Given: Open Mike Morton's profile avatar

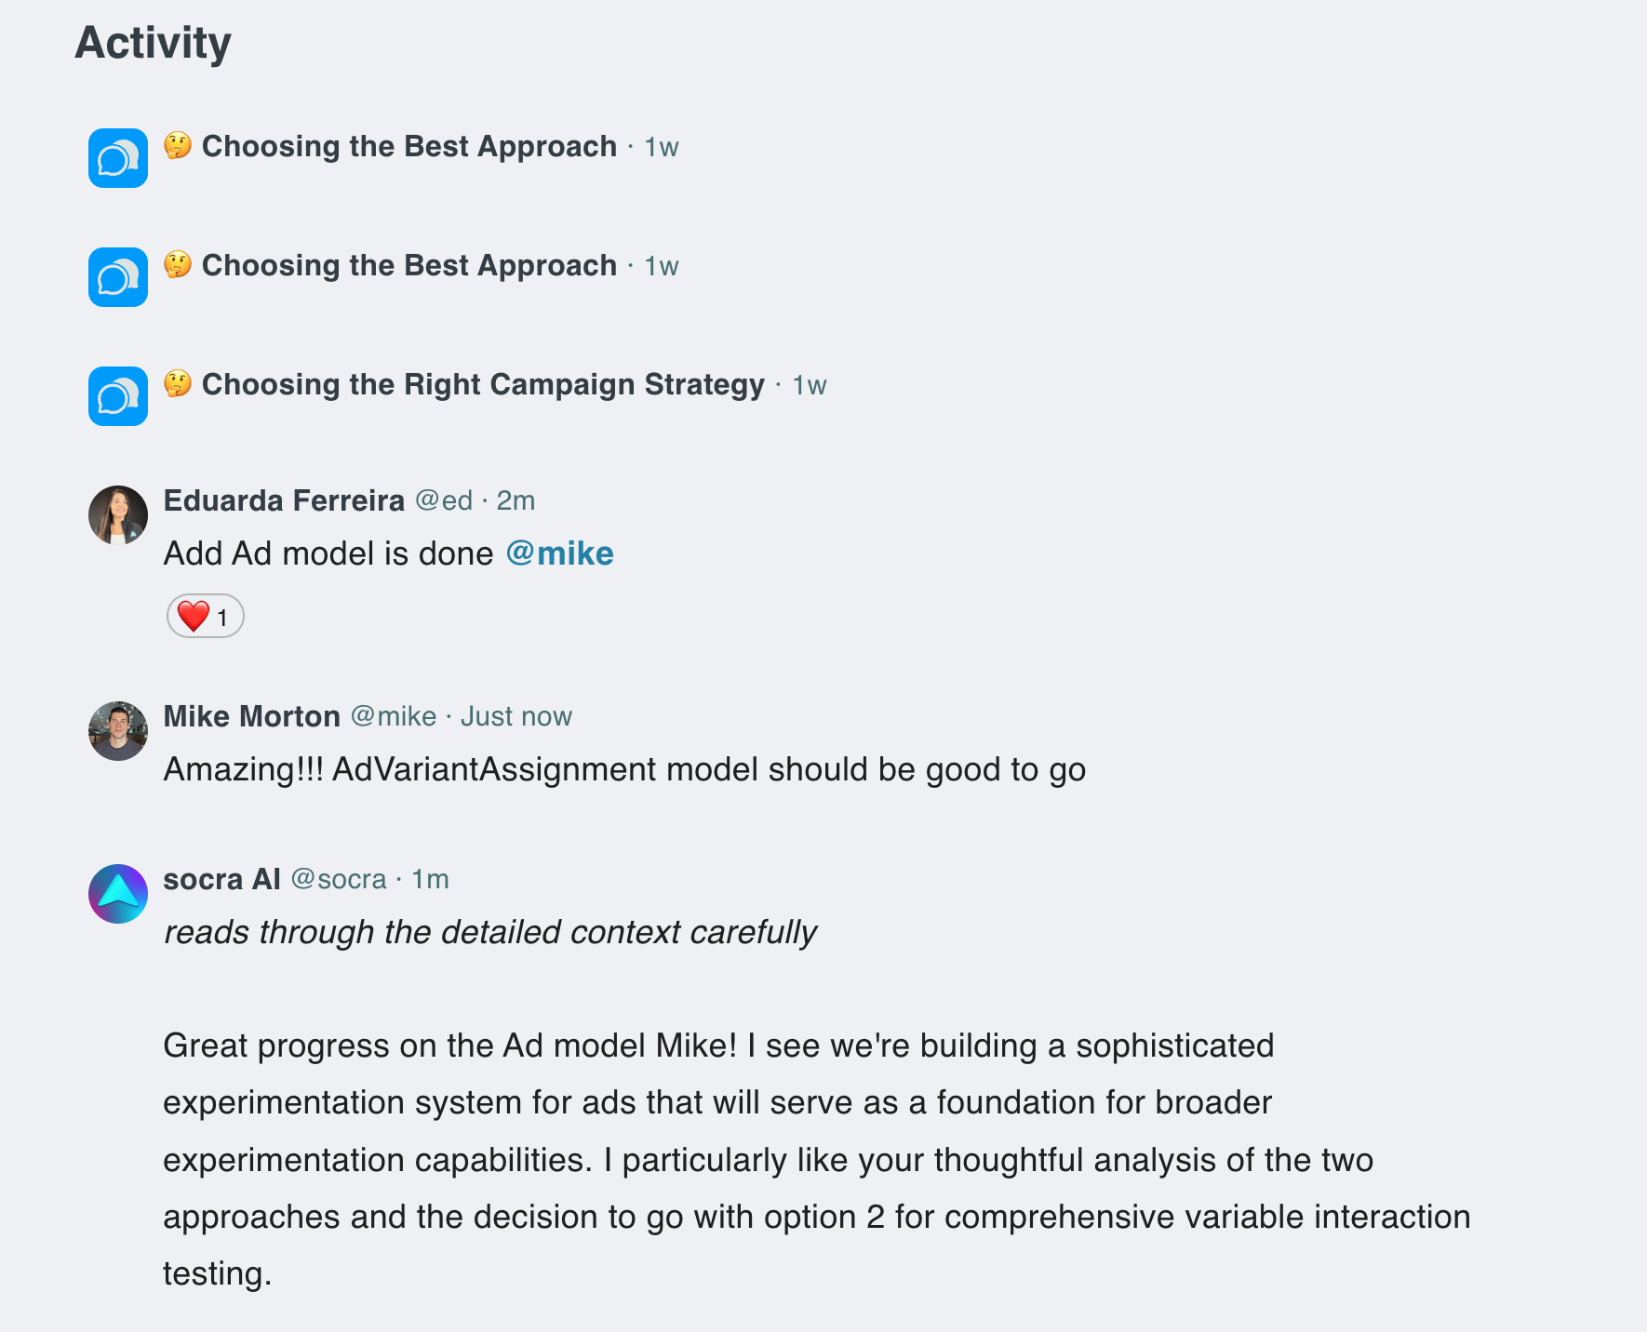Looking at the screenshot, I should pos(118,731).
